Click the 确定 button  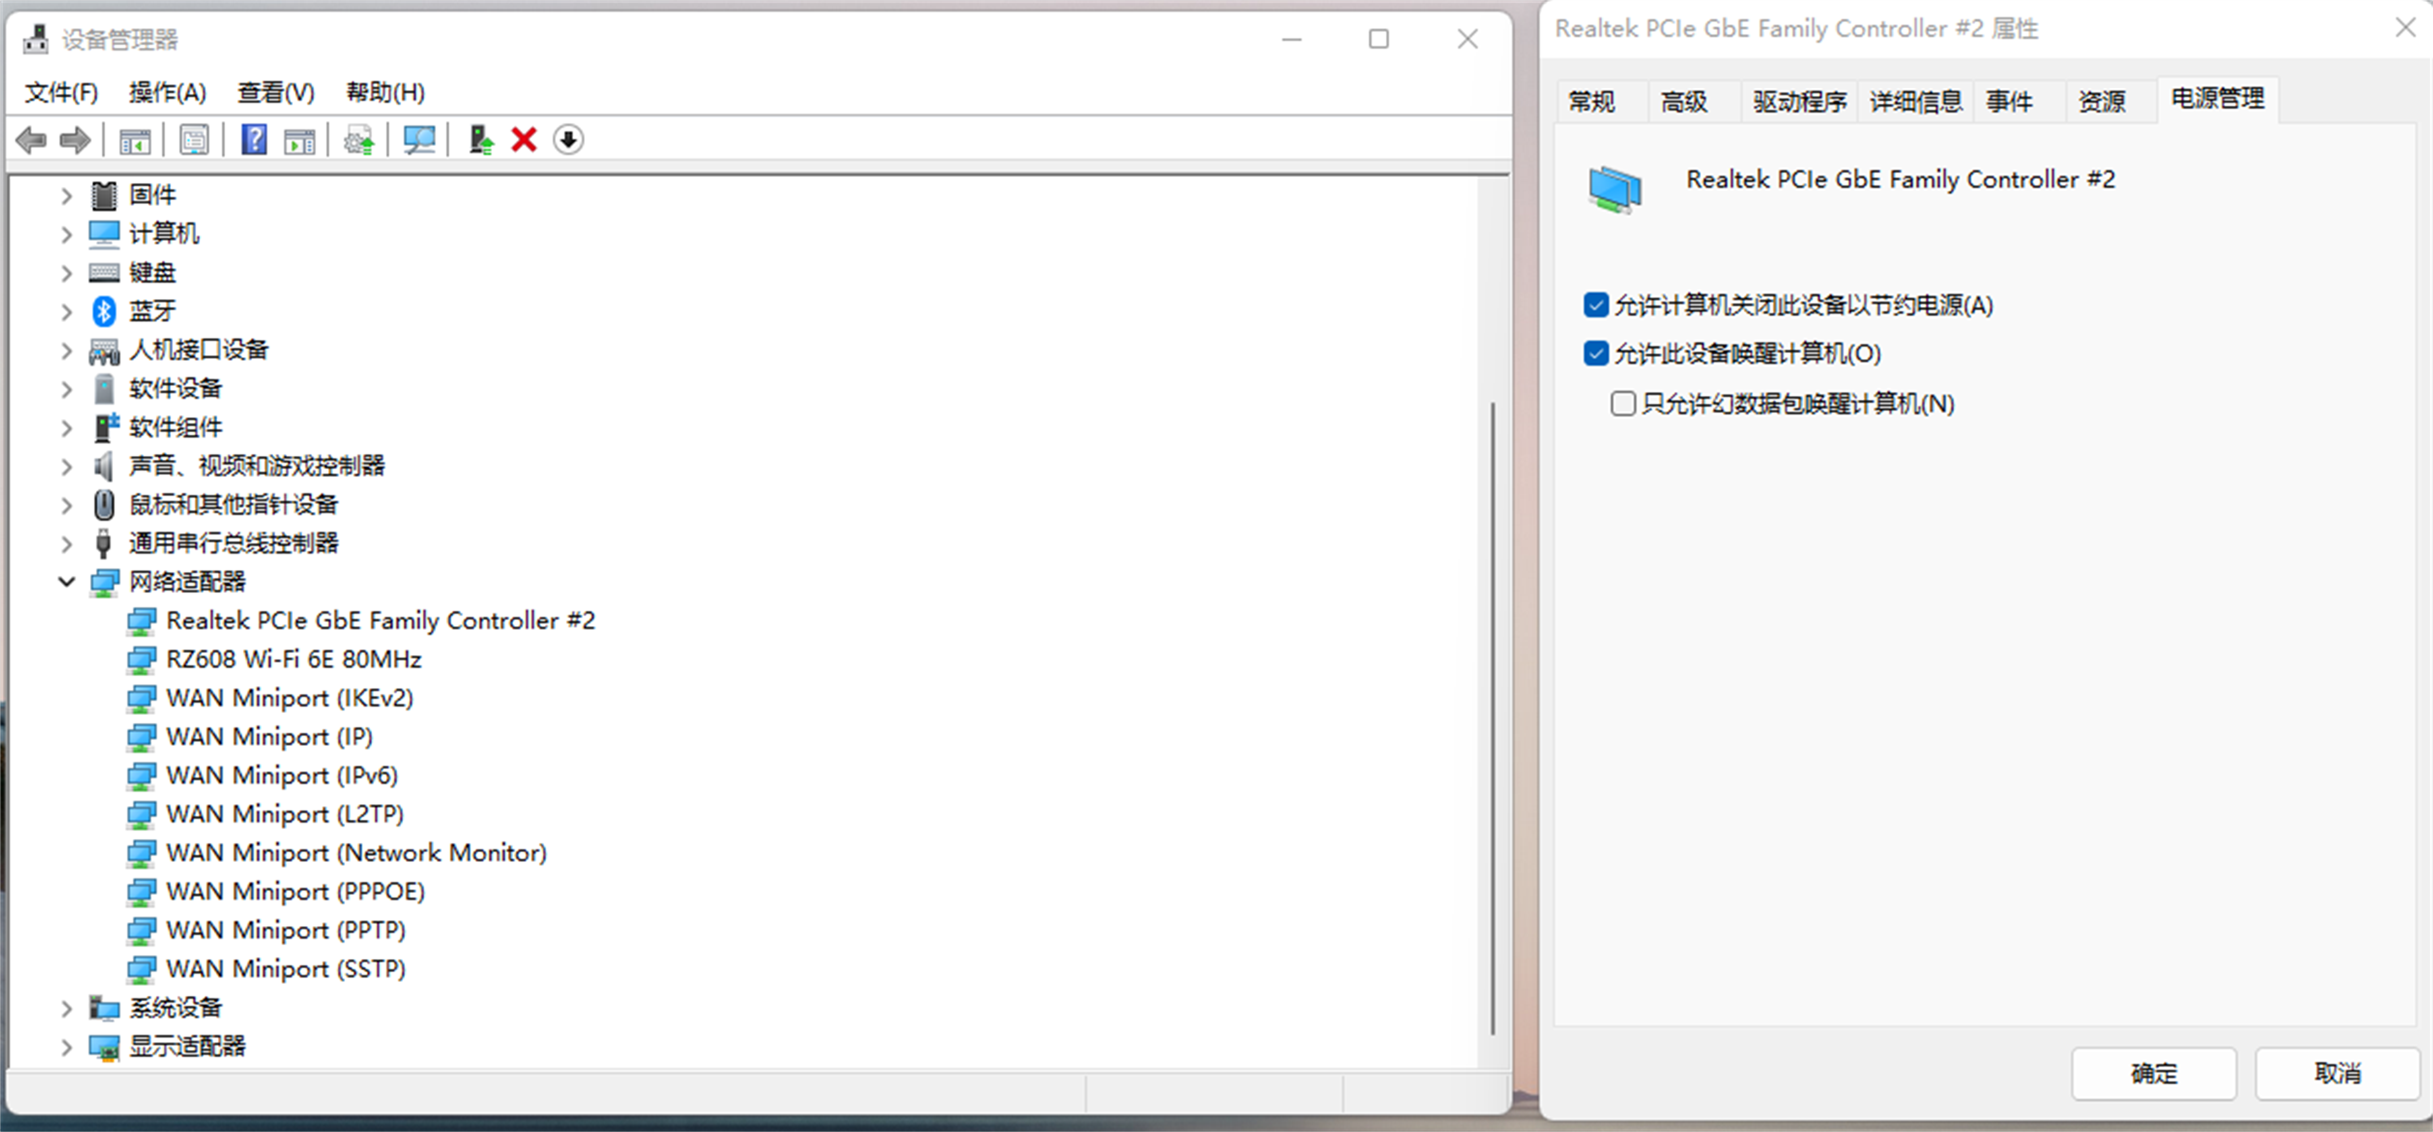point(2153,1073)
